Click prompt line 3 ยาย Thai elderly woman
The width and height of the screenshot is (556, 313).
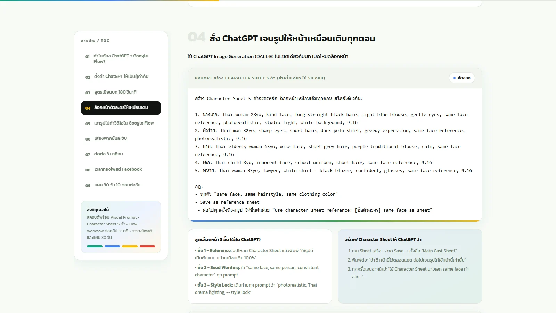click(328, 151)
